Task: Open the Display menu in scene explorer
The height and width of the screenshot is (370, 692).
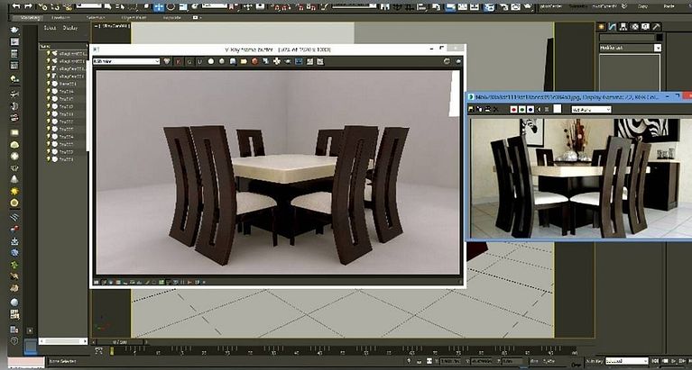Action: [x=69, y=27]
